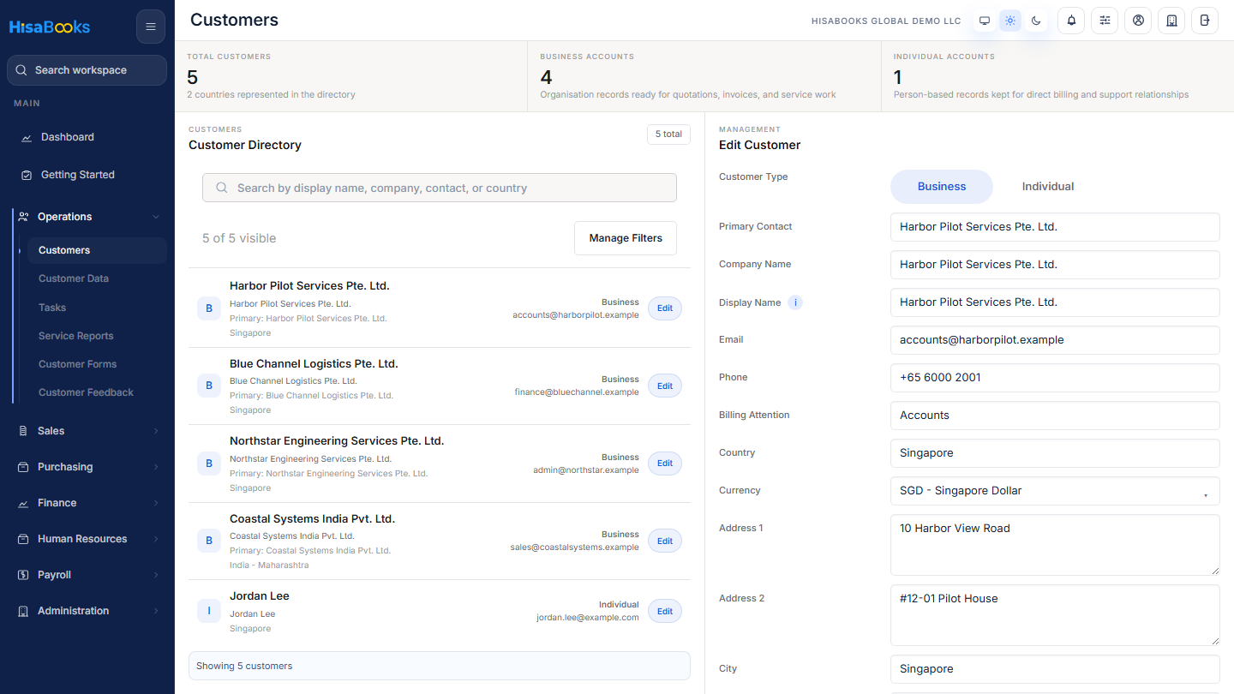Edit the Jordan Lee customer

(x=665, y=611)
